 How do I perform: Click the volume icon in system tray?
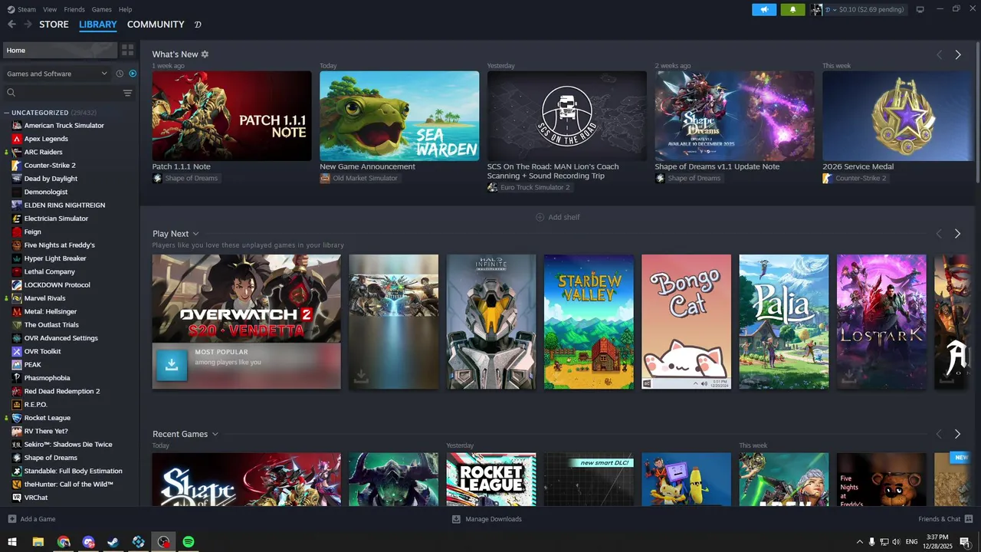coord(896,542)
